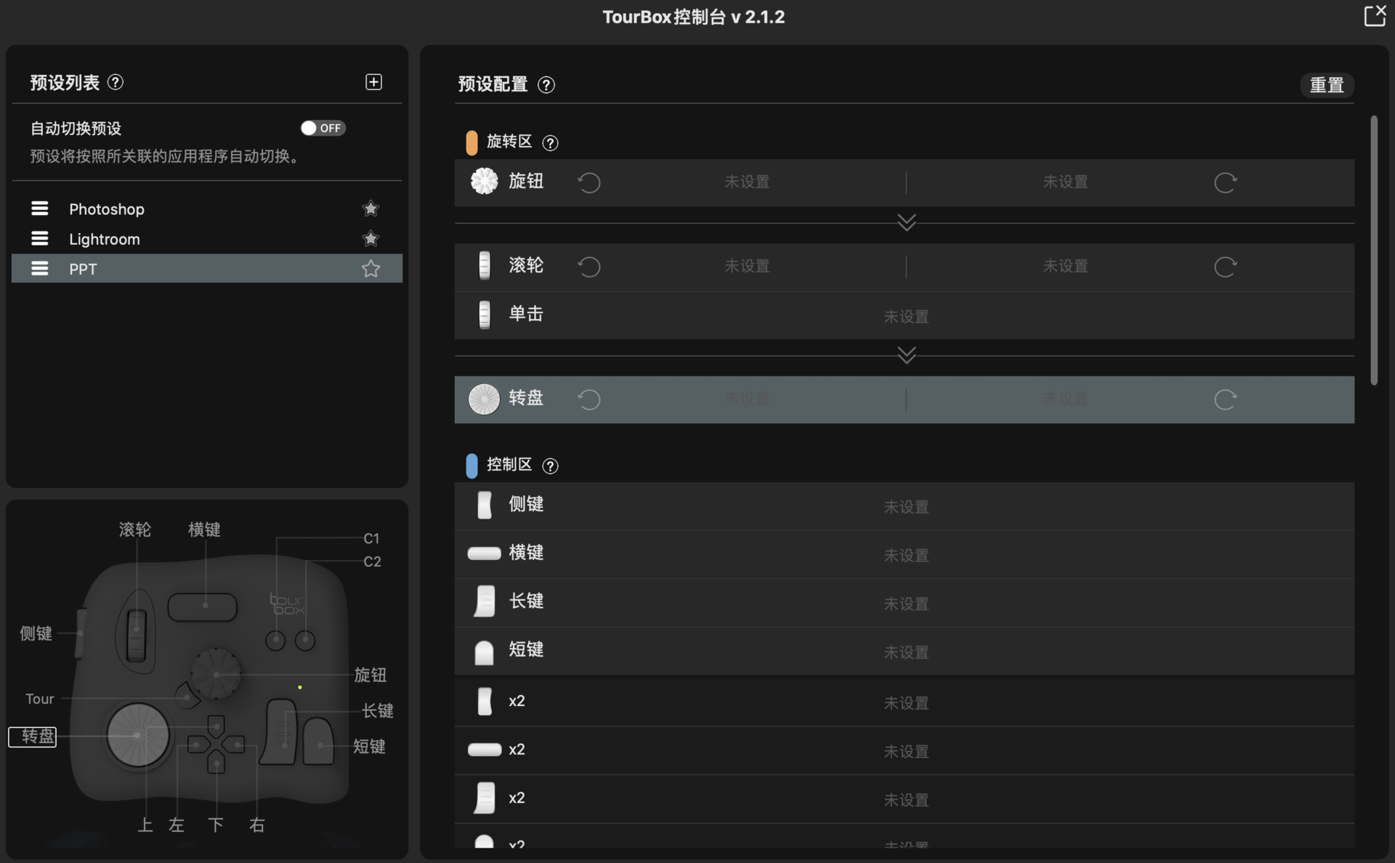Viewport: 1395px width, 863px height.
Task: Toggle favorite star for Lightroom preset
Action: [x=371, y=238]
